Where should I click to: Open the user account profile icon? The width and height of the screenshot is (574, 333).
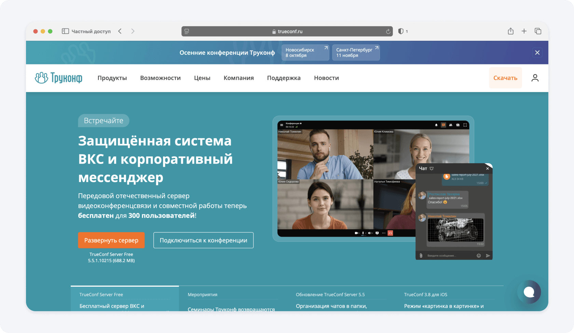[535, 78]
